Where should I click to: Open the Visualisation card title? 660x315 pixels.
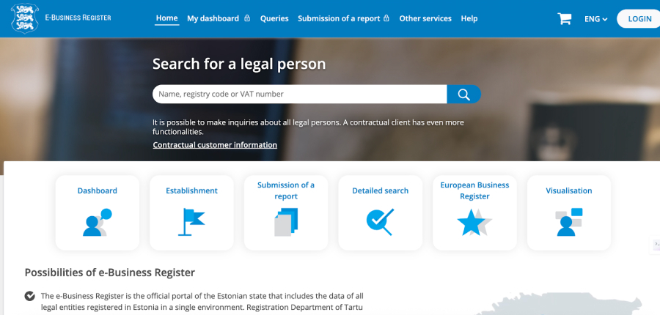pyautogui.click(x=568, y=190)
